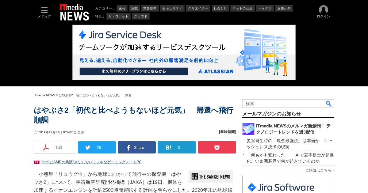Open くらテク category

[265, 8]
